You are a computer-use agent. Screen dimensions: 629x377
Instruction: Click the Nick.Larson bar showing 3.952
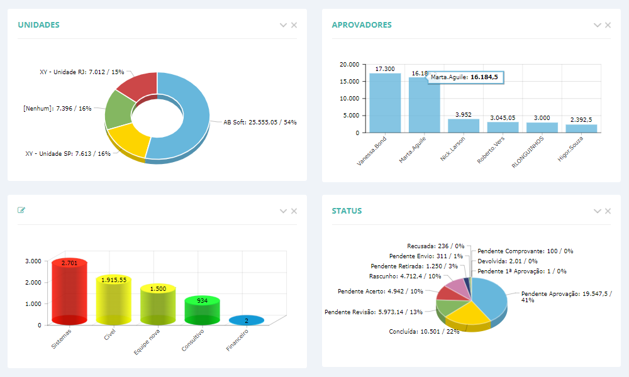pos(464,126)
